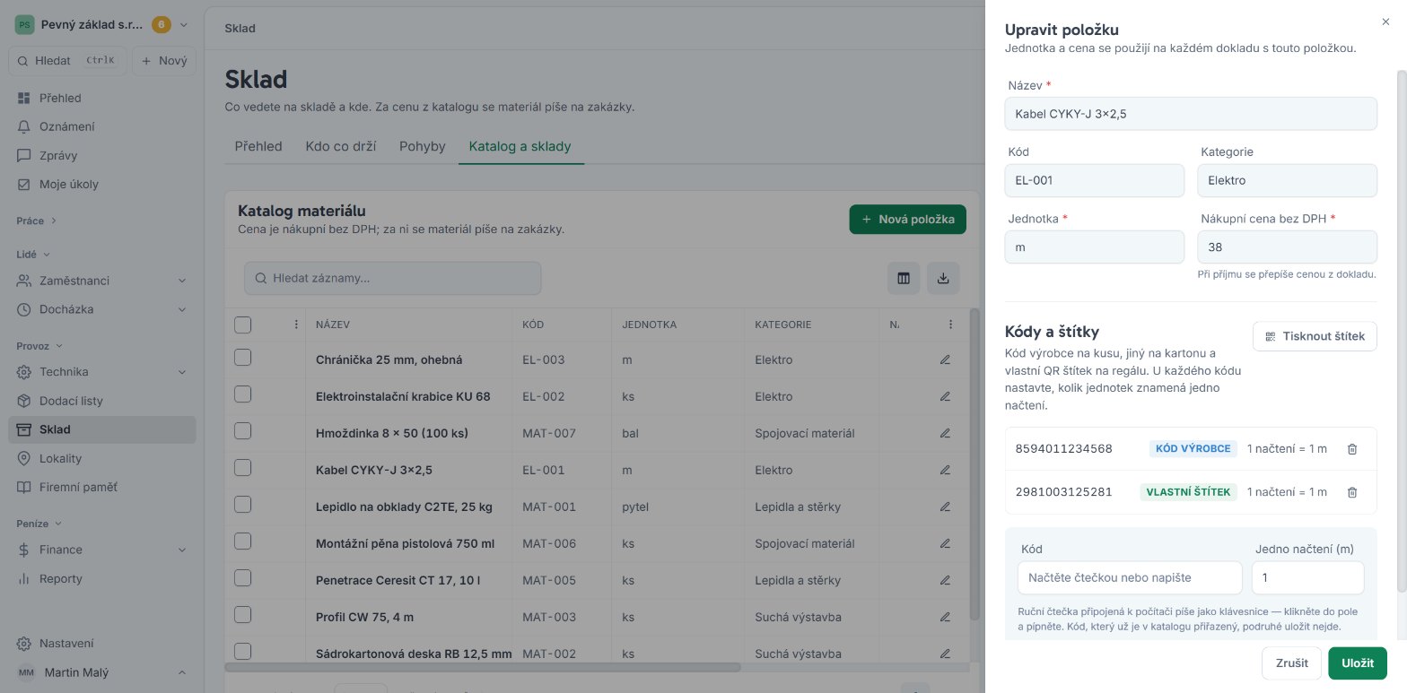This screenshot has height=693, width=1407.
Task: Open the Reporty sidebar item
Action: (x=101, y=578)
